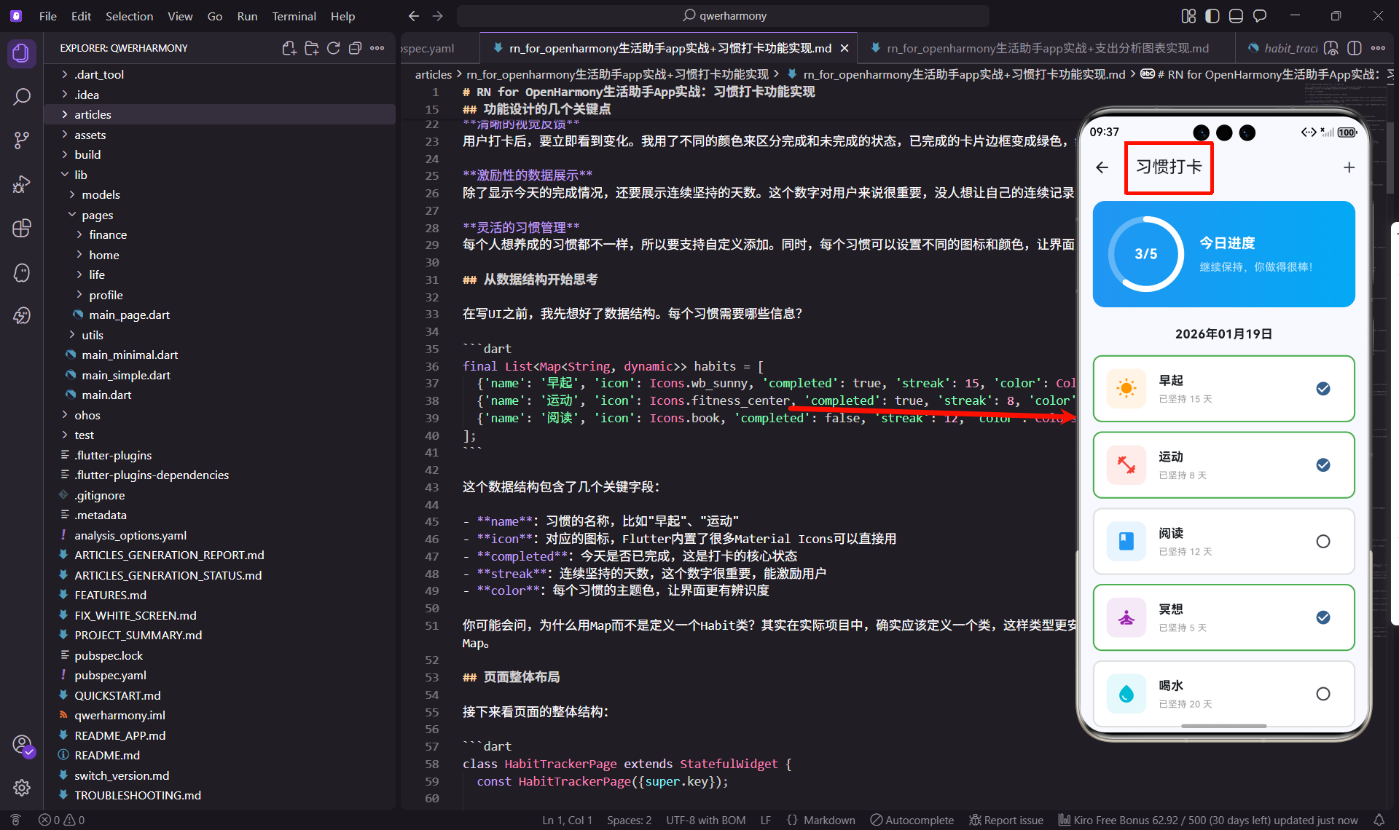Uncheck the 冥想 habit checkmark
The width and height of the screenshot is (1399, 830).
(x=1323, y=617)
